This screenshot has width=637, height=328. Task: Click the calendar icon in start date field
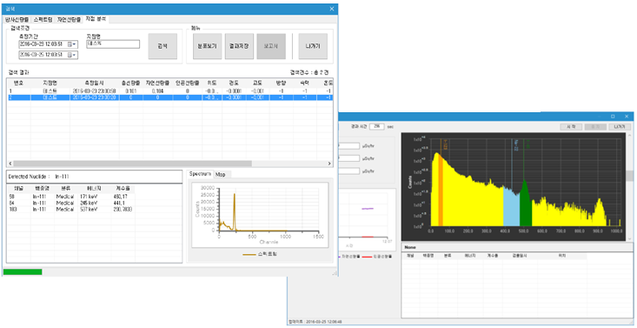[x=70, y=44]
